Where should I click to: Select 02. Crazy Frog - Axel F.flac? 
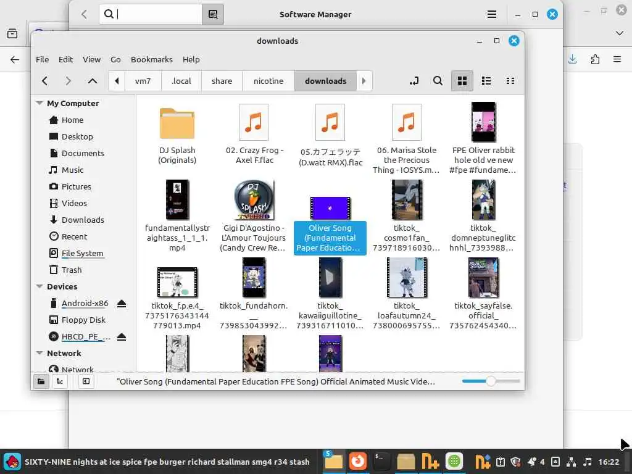pyautogui.click(x=254, y=135)
